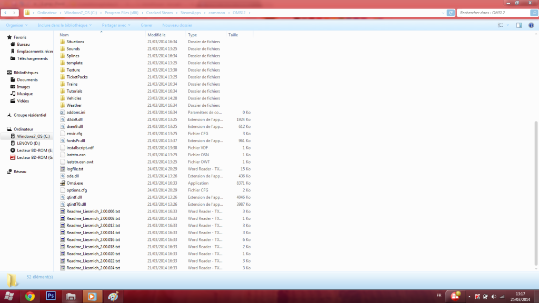The height and width of the screenshot is (303, 539).
Task: Select the Omsi.exe application icon
Action: click(63, 183)
